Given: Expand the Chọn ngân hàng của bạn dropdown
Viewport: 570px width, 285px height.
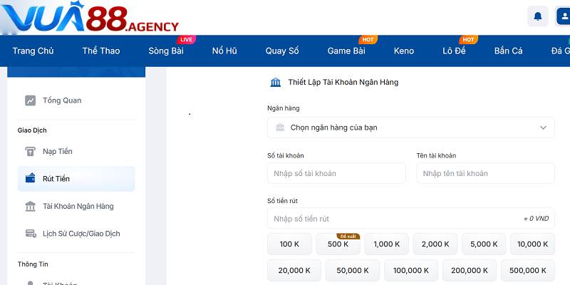Looking at the screenshot, I should (410, 128).
